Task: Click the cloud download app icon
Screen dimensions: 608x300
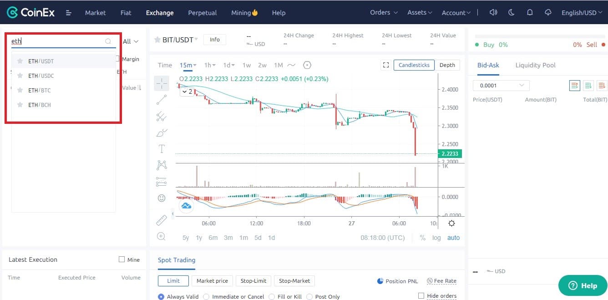Action: pos(548,12)
